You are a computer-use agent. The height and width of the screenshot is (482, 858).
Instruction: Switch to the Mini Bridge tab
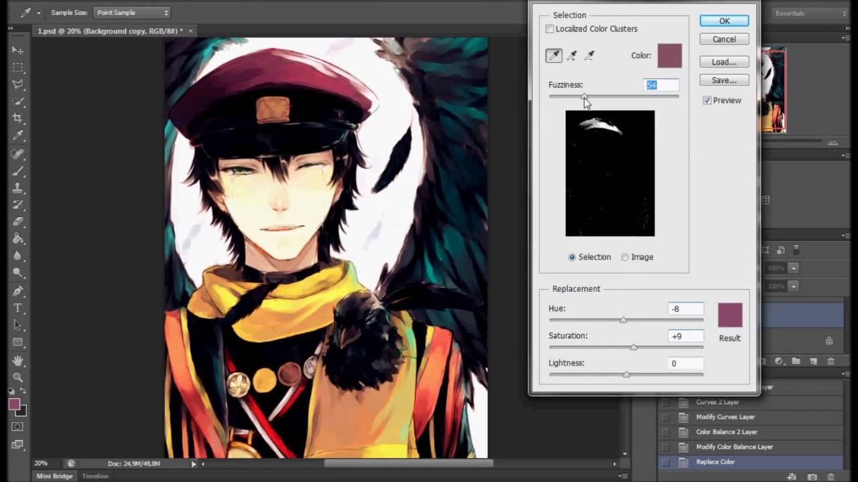[54, 476]
